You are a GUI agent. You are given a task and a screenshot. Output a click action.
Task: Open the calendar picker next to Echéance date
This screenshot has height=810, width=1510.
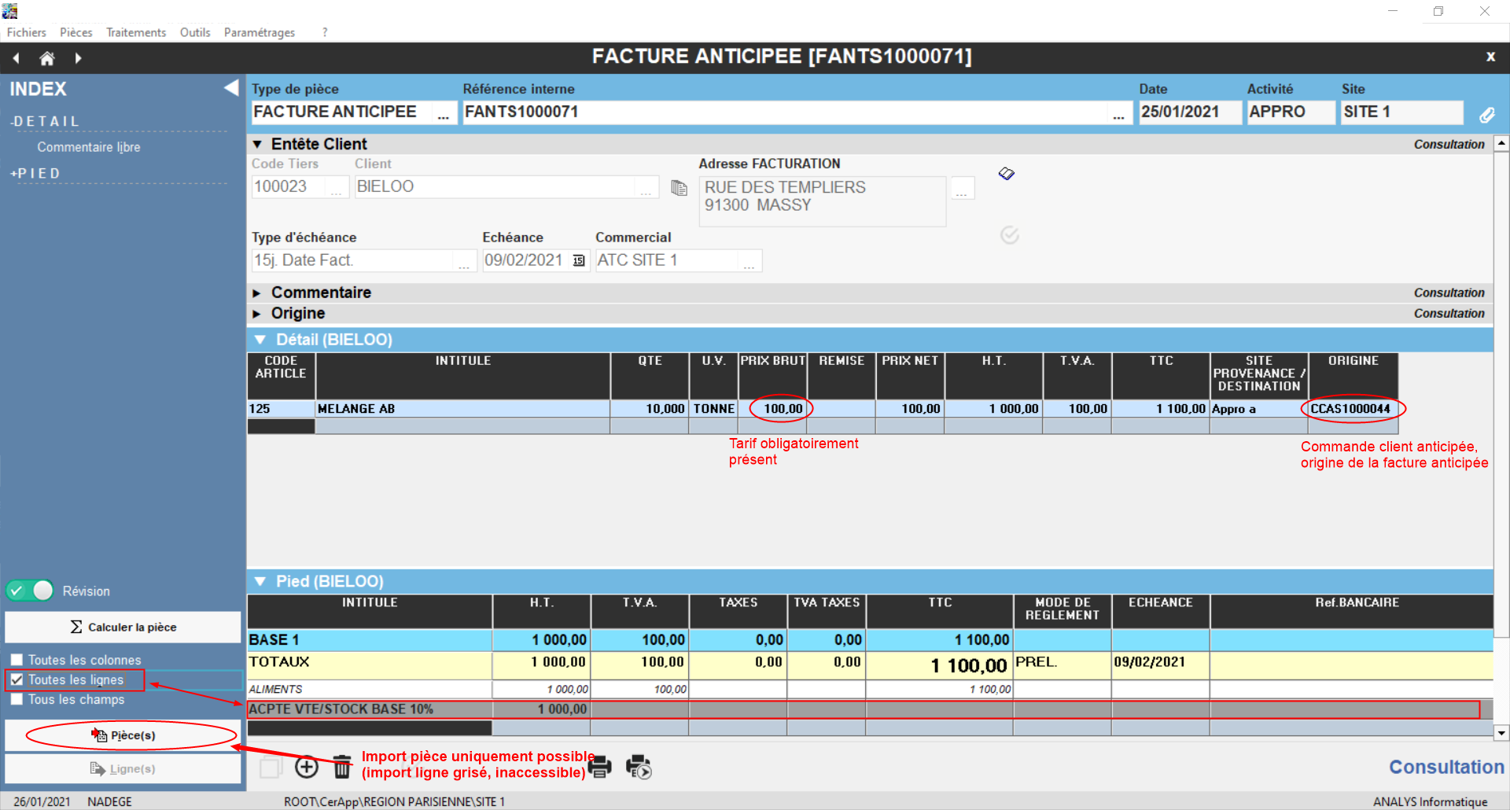coord(579,261)
